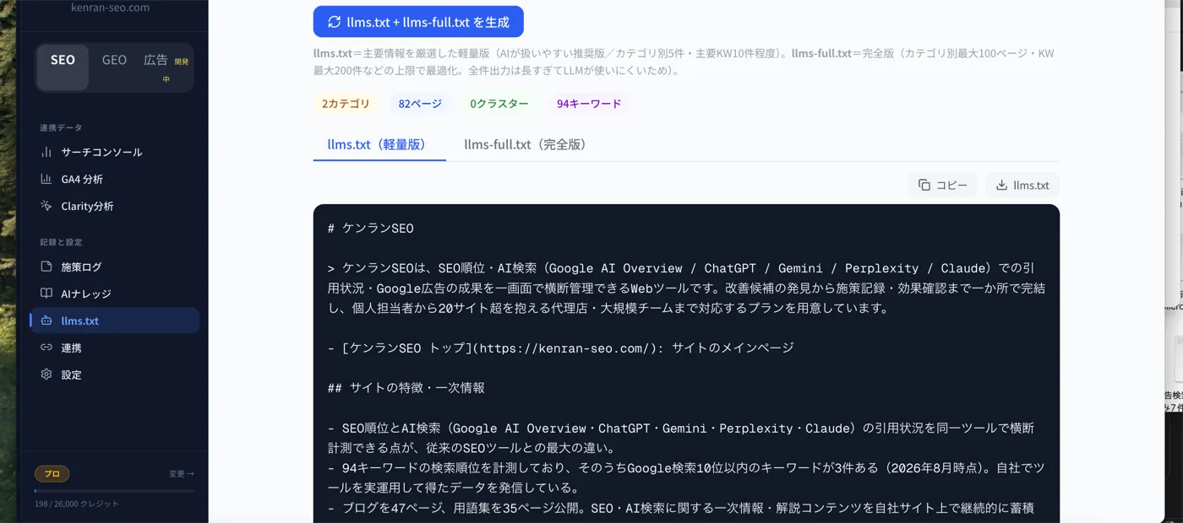Viewport: 1183px width, 523px height.
Task: Click the 94キーワード badge
Action: point(589,104)
